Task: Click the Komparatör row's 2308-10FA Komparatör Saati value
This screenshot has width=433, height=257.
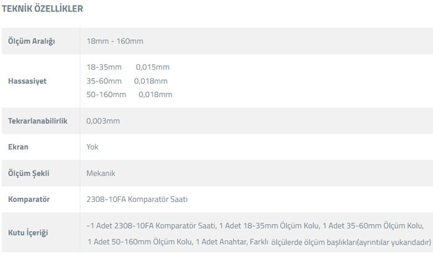Action: pyautogui.click(x=137, y=200)
